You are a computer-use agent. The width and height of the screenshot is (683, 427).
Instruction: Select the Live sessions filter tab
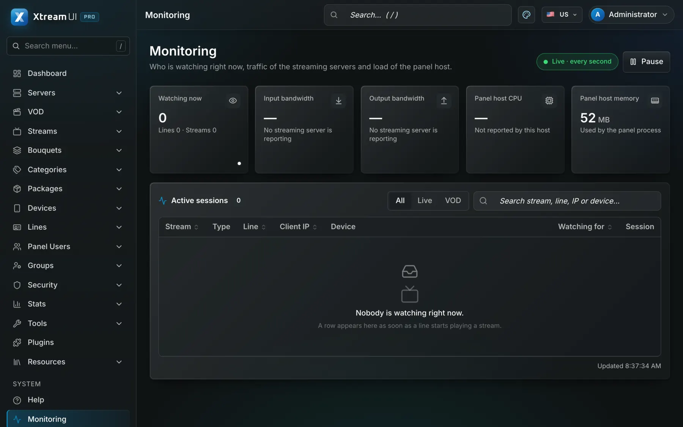tap(425, 201)
